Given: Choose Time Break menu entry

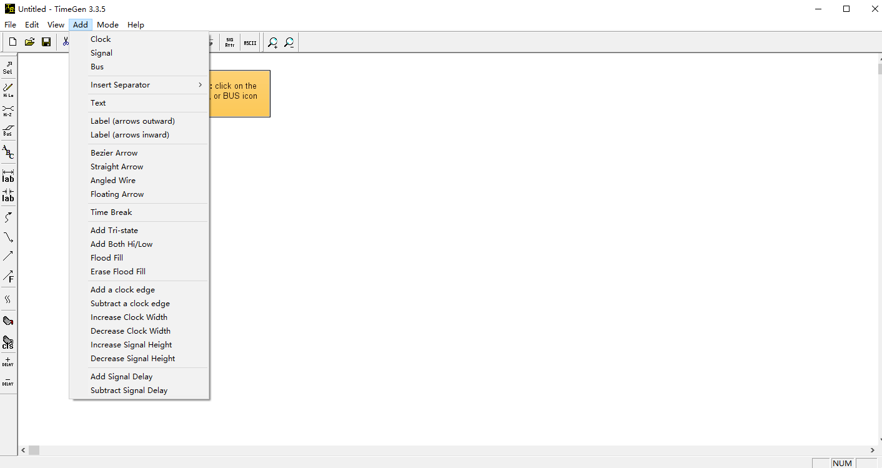Looking at the screenshot, I should pos(139,212).
